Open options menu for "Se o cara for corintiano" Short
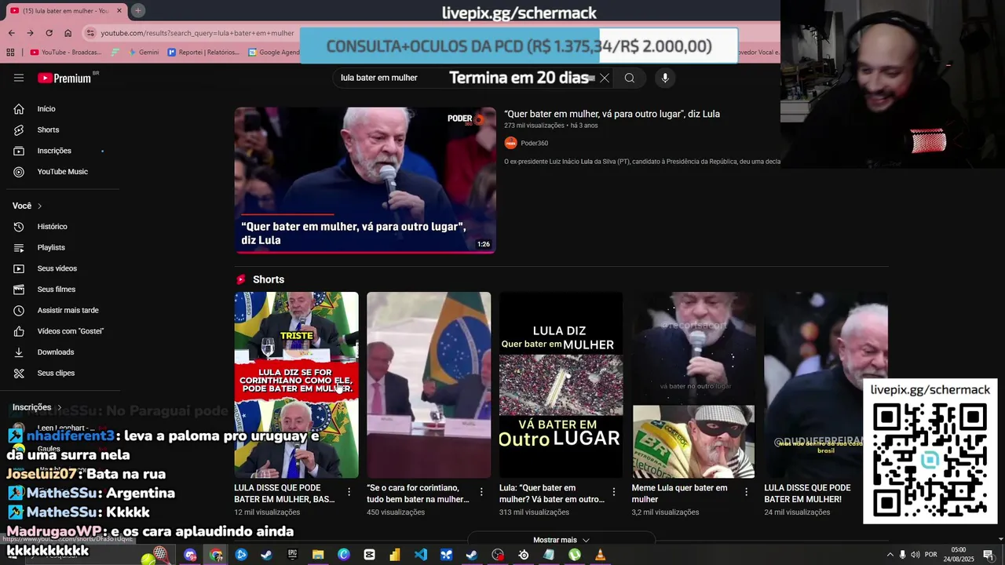This screenshot has height=565, width=1005. click(481, 492)
